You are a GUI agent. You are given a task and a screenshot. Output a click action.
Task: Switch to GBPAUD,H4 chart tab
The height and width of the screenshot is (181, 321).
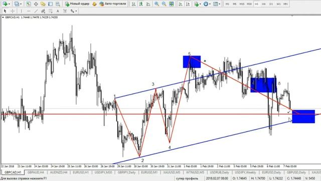pos(36,172)
